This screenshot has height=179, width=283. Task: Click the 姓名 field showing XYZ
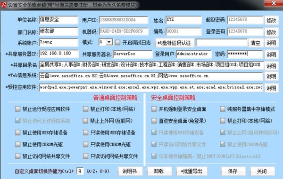pyautogui.click(x=183, y=20)
